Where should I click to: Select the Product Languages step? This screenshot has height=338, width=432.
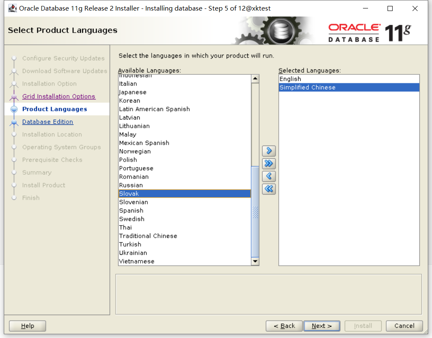[55, 109]
